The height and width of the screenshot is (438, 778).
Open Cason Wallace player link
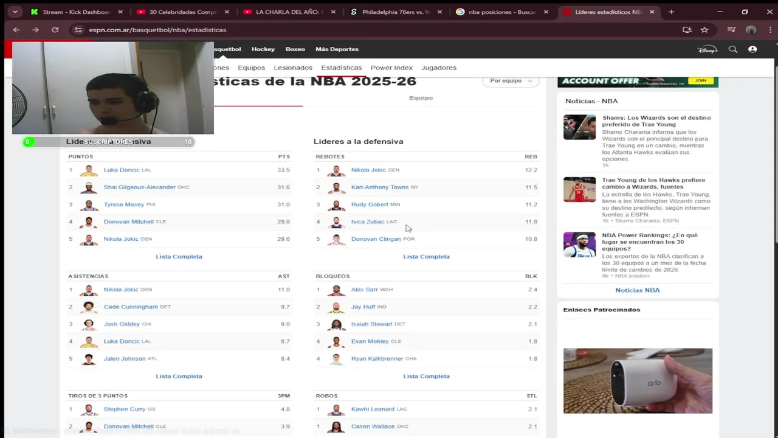(x=373, y=426)
